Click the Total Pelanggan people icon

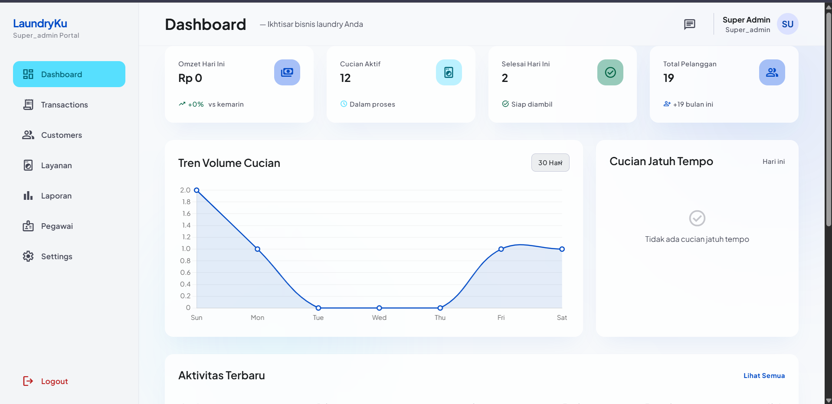tap(772, 72)
